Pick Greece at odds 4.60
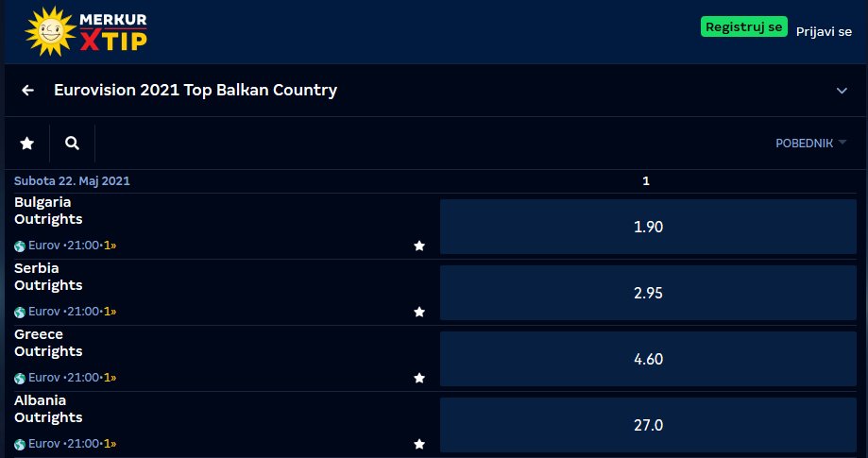Image resolution: width=868 pixels, height=458 pixels. click(648, 359)
